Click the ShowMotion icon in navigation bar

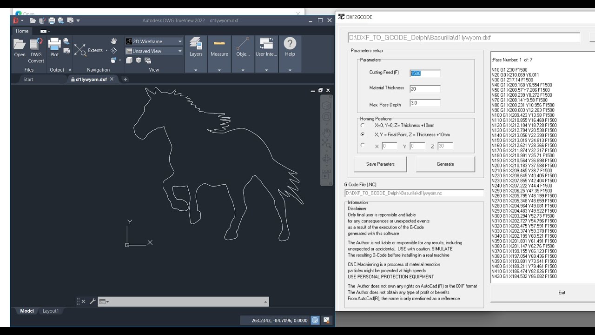point(327,175)
